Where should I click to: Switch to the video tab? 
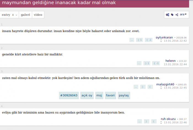pyautogui.click(x=38, y=15)
